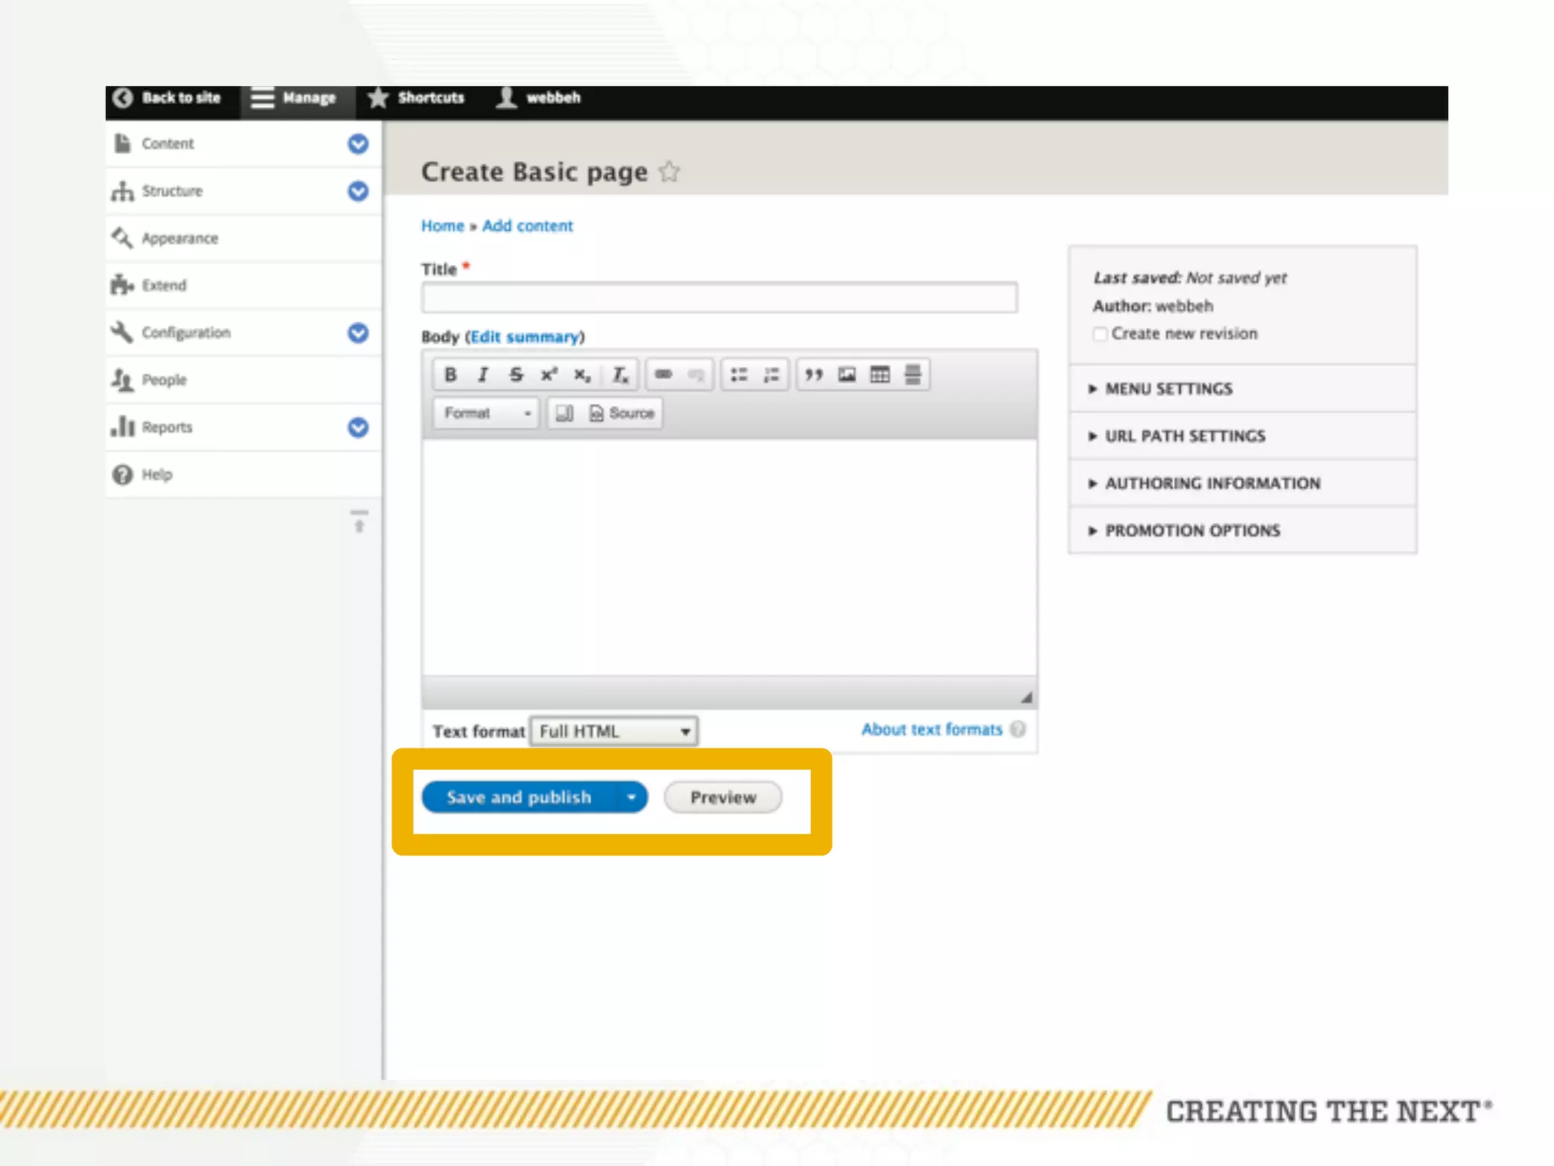Apply strikethrough formatting icon
The width and height of the screenshot is (1554, 1166).
(x=516, y=375)
